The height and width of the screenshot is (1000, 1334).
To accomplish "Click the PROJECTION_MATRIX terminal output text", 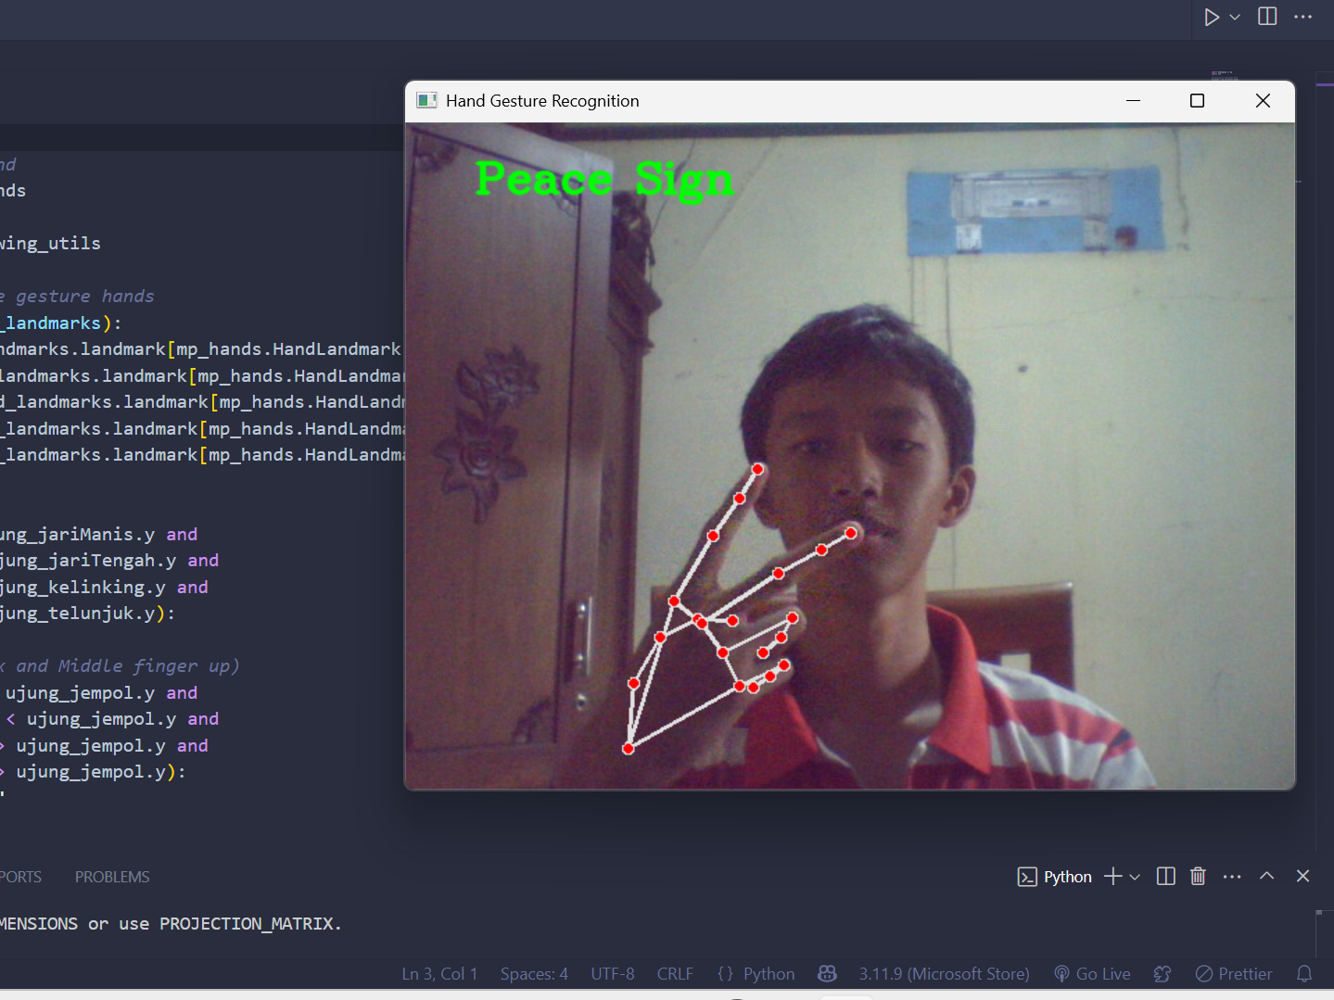I will (250, 924).
